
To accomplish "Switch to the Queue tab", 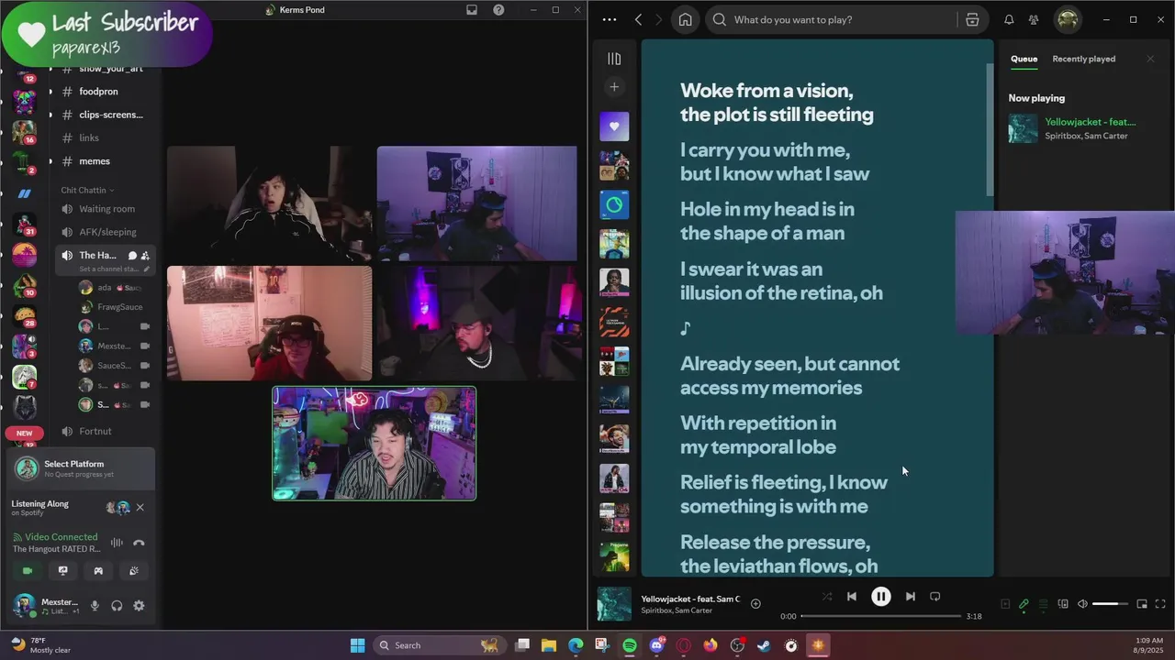I will pos(1024,59).
